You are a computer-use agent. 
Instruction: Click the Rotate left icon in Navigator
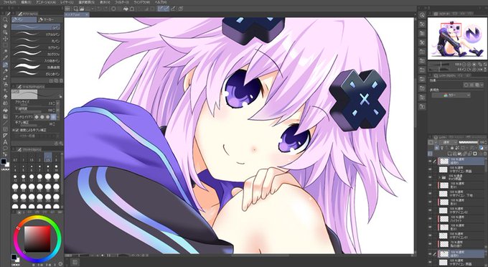point(464,70)
